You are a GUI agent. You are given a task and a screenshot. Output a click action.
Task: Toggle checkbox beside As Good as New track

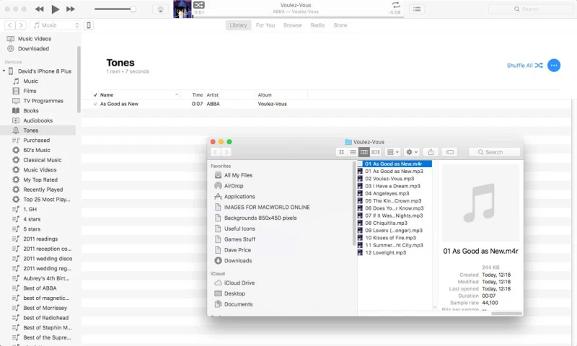(95, 104)
